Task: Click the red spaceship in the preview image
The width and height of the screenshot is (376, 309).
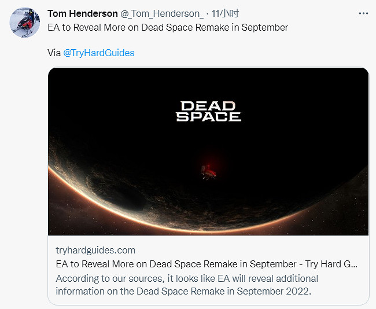Action: 208,171
